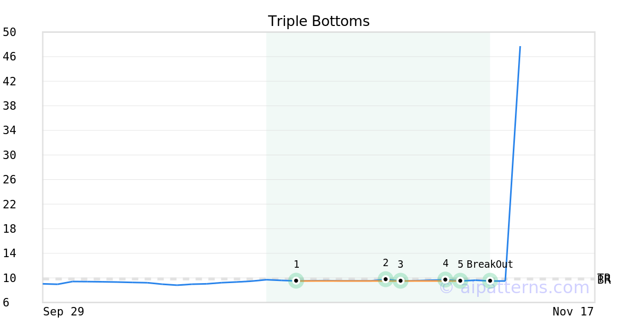Click the TR/BR resistance line label
637x334 pixels.
pos(604,279)
